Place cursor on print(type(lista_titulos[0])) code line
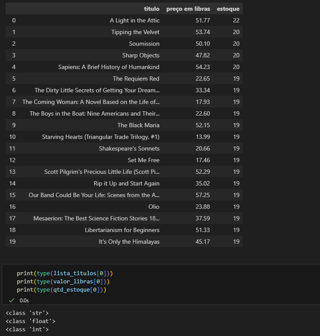Screen dimensions: 320x336 point(65,273)
